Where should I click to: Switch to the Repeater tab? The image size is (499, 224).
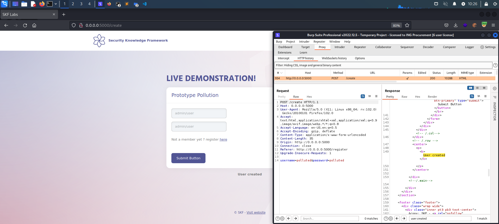(360, 47)
